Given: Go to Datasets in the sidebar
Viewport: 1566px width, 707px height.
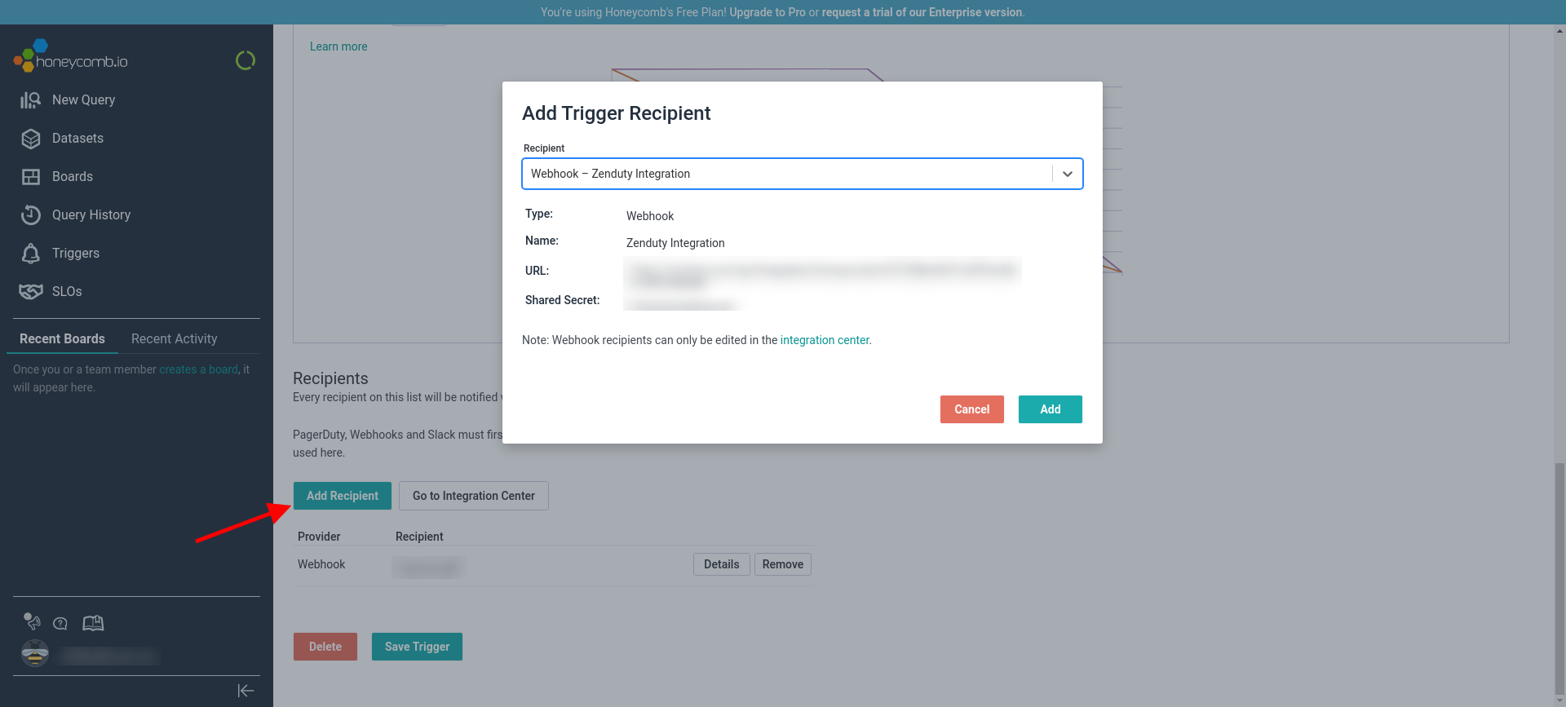Looking at the screenshot, I should point(77,138).
